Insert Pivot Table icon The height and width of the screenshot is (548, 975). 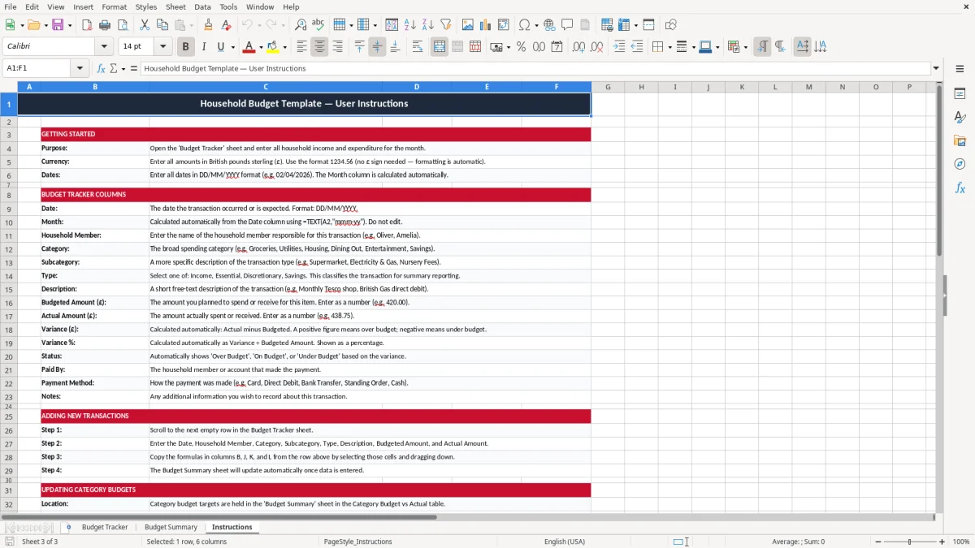pos(504,25)
